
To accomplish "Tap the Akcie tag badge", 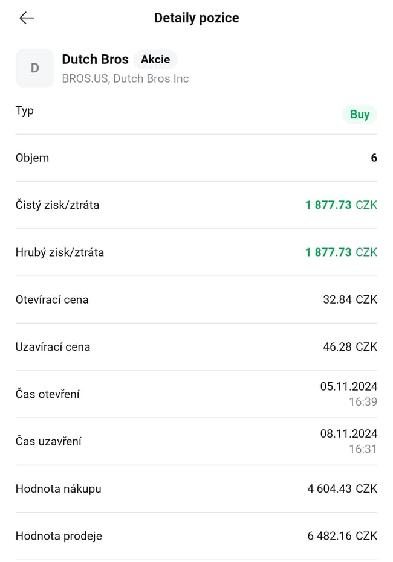I will click(x=155, y=59).
